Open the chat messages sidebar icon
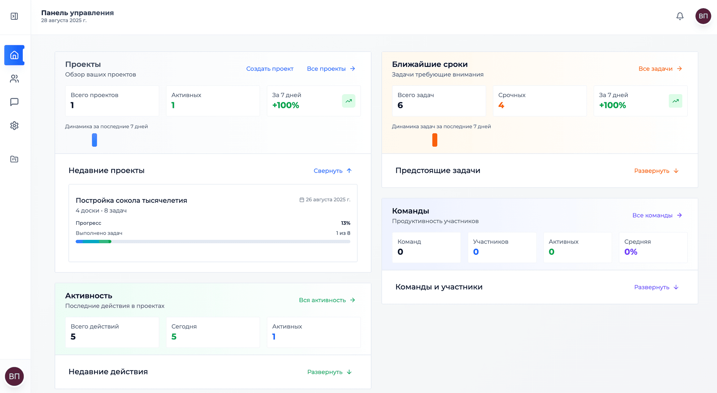 [x=14, y=102]
